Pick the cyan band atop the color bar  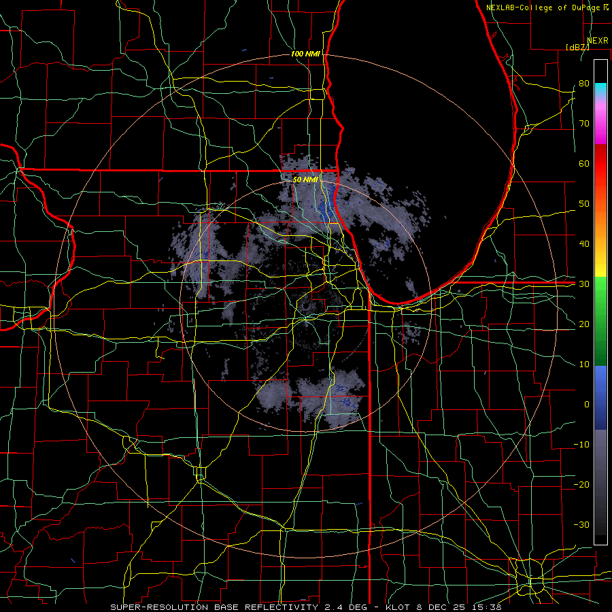pos(600,88)
